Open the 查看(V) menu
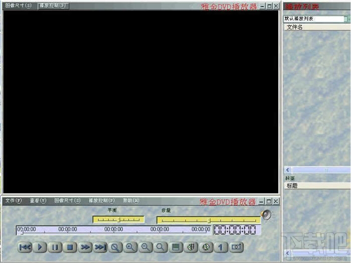This screenshot has width=351, height=263. coord(38,200)
